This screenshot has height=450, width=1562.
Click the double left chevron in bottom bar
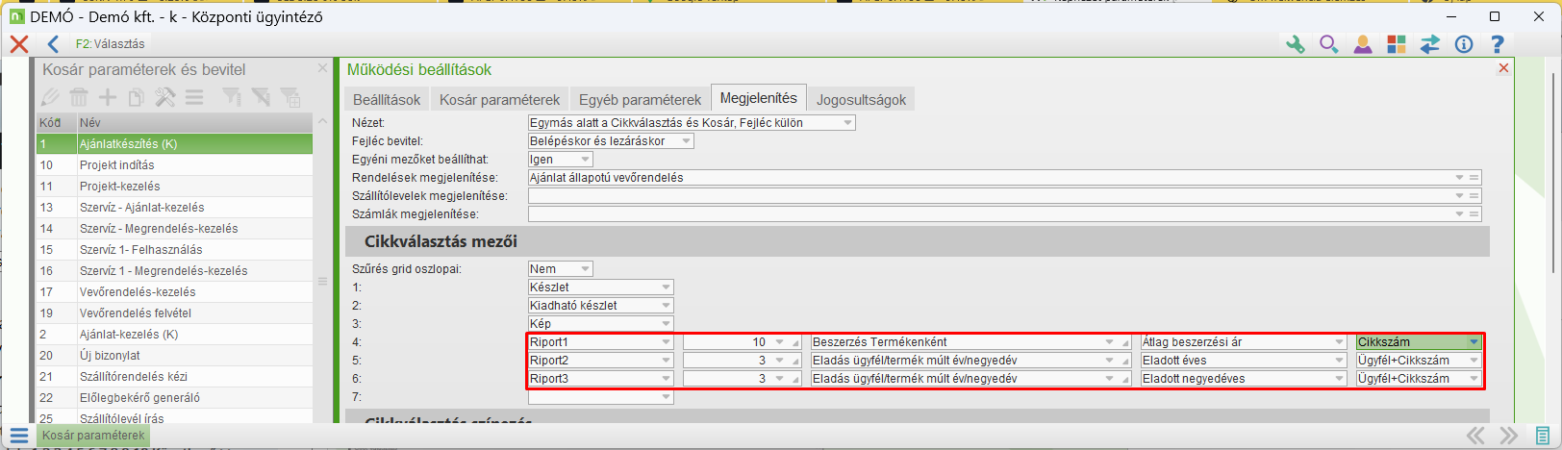1475,436
